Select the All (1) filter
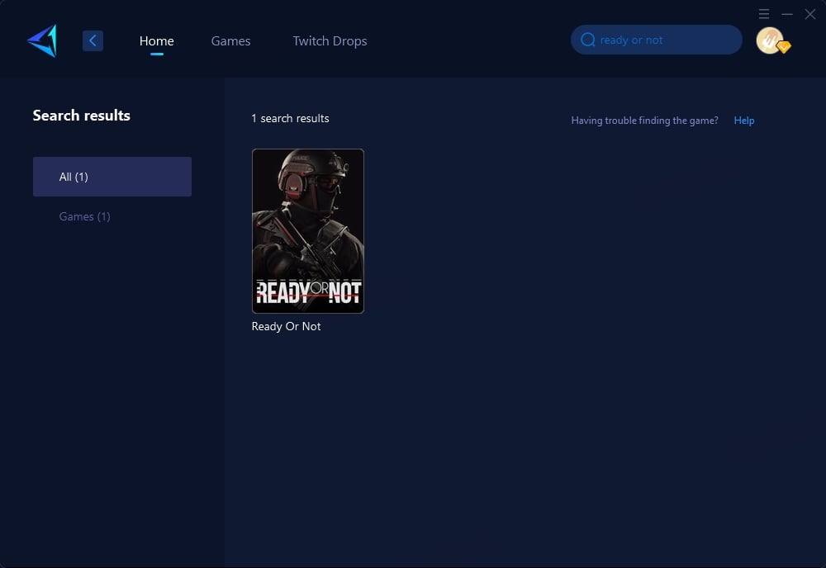Viewport: 826px width, 568px height. [x=112, y=177]
